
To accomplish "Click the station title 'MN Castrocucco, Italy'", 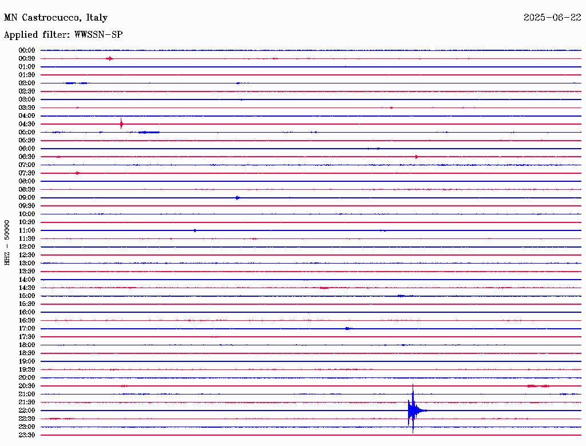I will pyautogui.click(x=56, y=18).
